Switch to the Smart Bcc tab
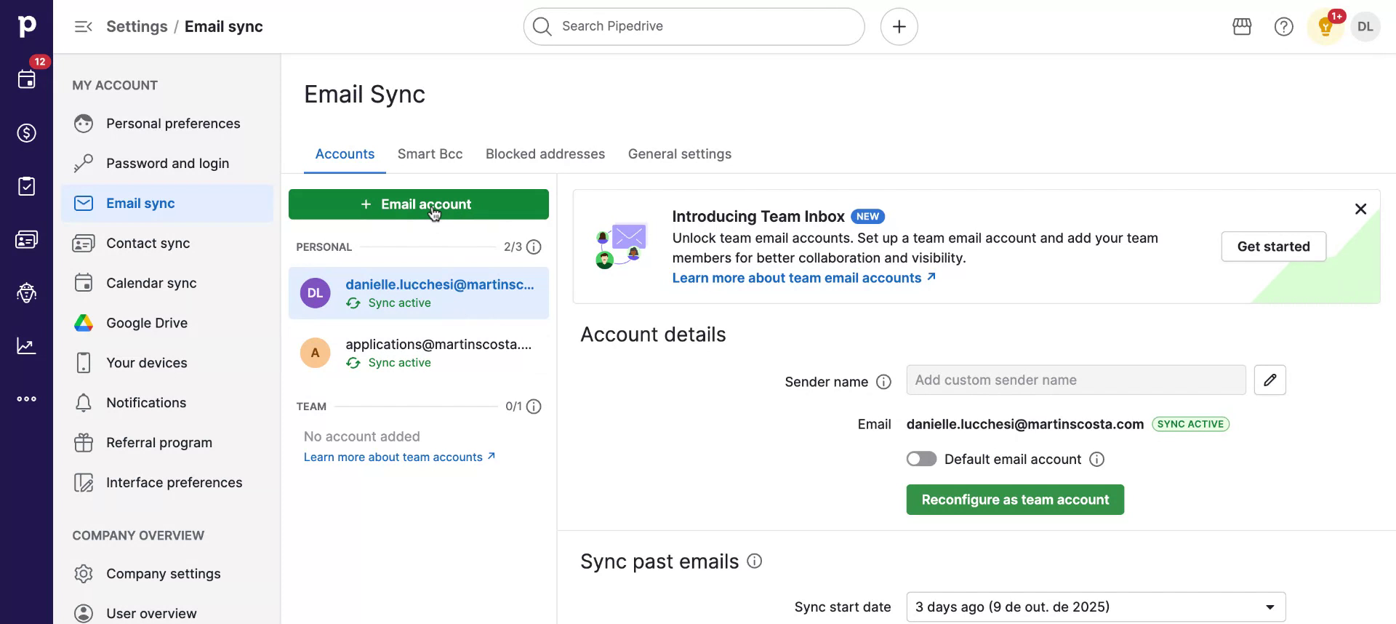Viewport: 1396px width, 624px height. [x=430, y=154]
